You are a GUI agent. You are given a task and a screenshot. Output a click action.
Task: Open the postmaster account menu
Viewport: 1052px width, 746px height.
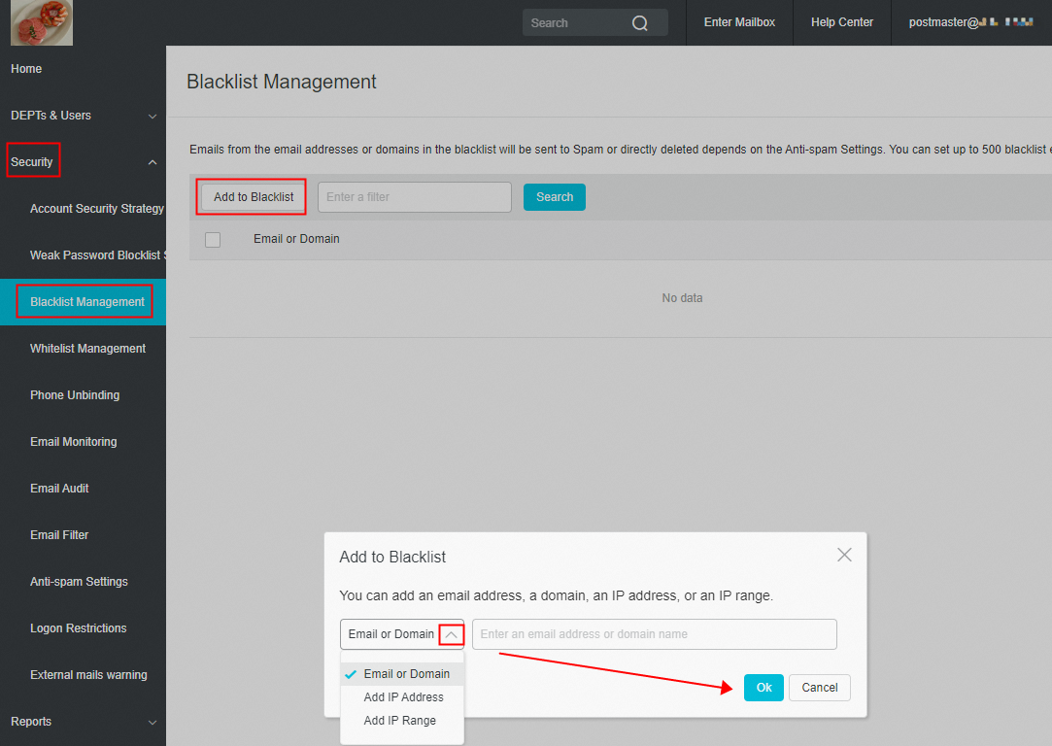click(x=970, y=22)
